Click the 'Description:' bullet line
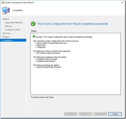 pyautogui.click(x=41, y=45)
